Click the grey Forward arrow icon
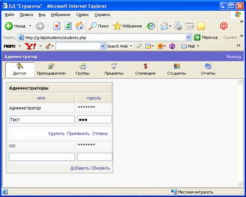 click(x=40, y=26)
